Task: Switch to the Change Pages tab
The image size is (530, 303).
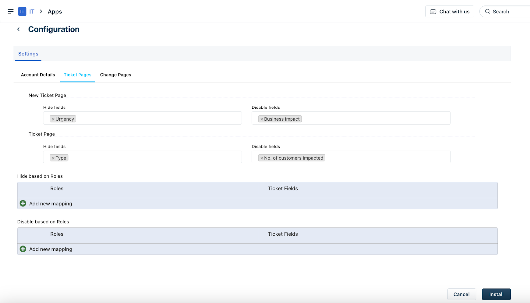Action: (116, 75)
